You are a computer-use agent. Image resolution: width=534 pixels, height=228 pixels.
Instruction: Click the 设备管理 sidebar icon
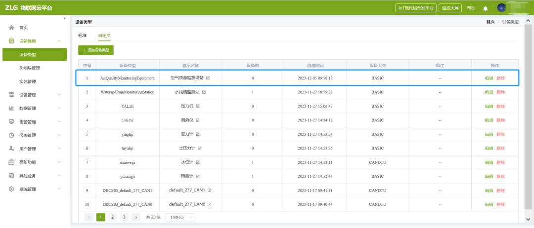click(x=11, y=95)
